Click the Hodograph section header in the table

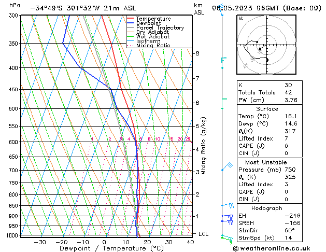coord(267,208)
